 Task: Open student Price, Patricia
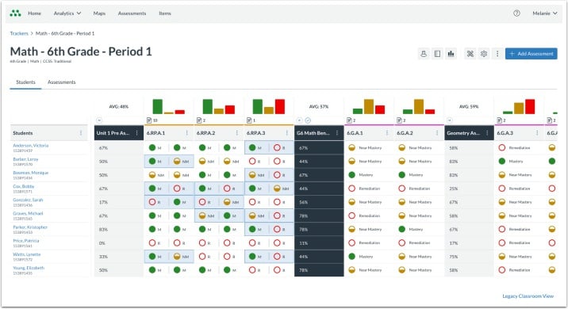(25, 241)
